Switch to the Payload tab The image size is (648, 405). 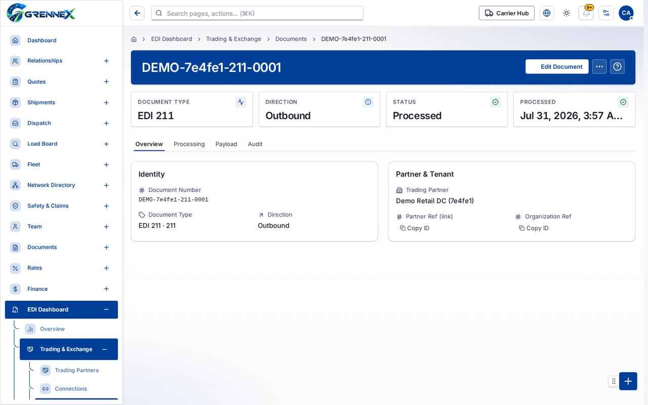(x=226, y=144)
